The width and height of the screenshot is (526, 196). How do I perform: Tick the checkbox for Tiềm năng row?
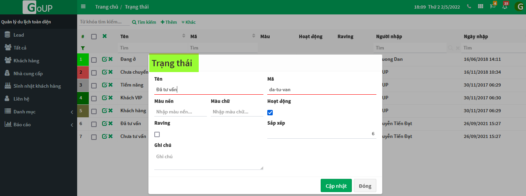(x=94, y=85)
